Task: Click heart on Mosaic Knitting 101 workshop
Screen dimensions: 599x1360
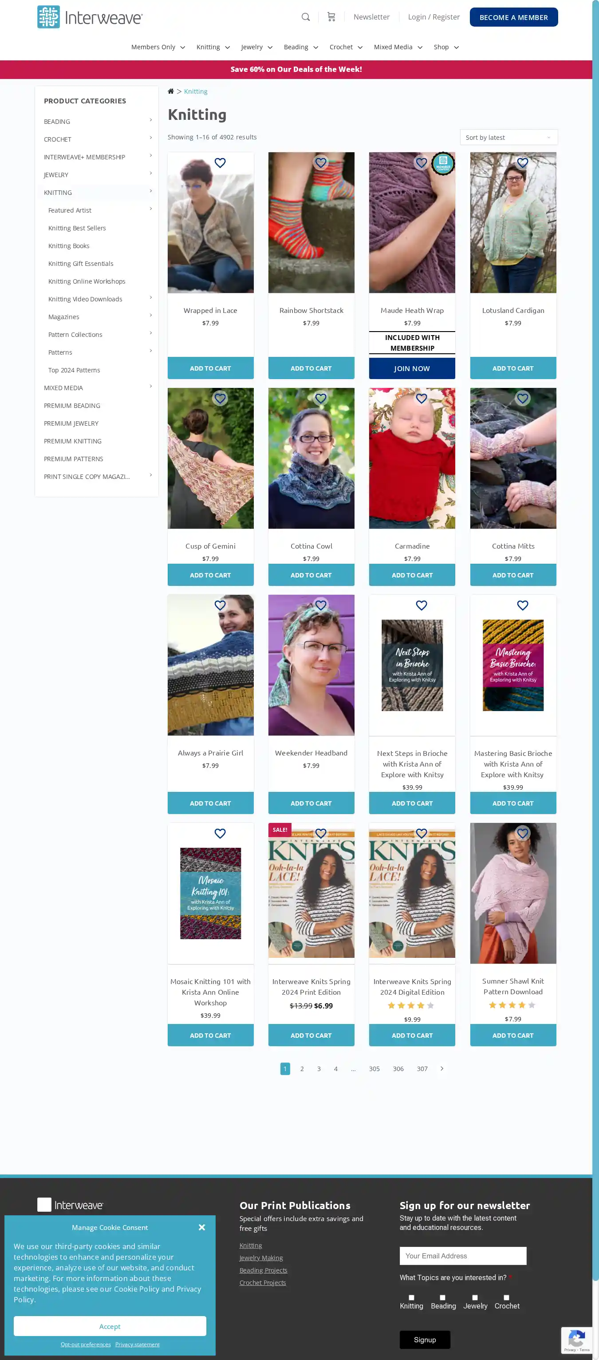Action: point(220,833)
